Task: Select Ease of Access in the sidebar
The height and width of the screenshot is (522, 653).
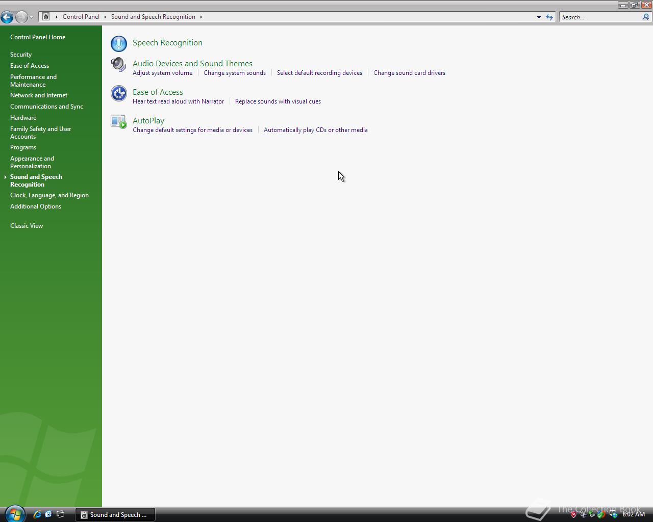Action: (30, 66)
